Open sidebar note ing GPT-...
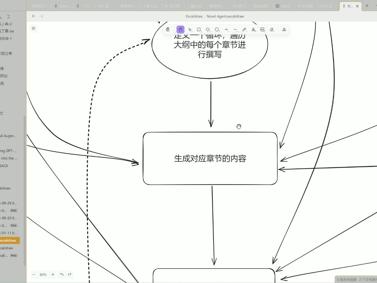Image resolution: width=377 pixels, height=283 pixels. pyautogui.click(x=8, y=151)
